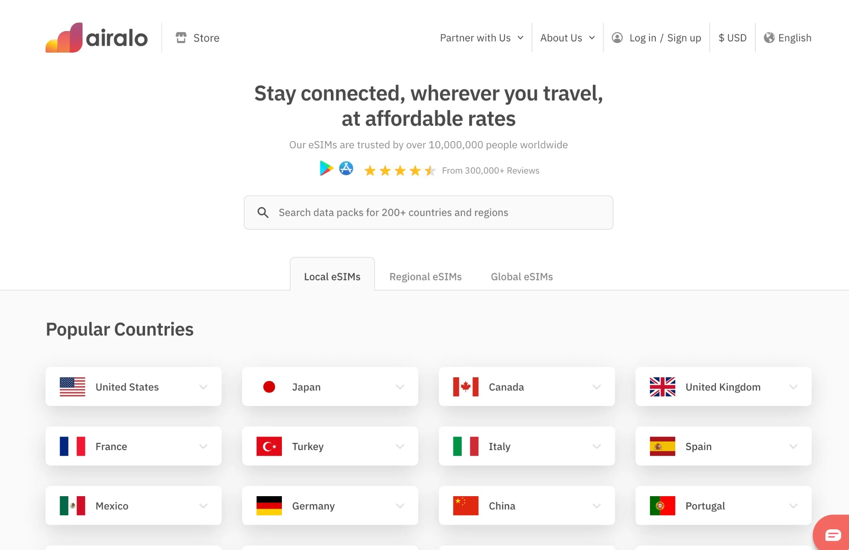Expand the United Kingdom country chevron
This screenshot has height=550, width=849.
793,387
